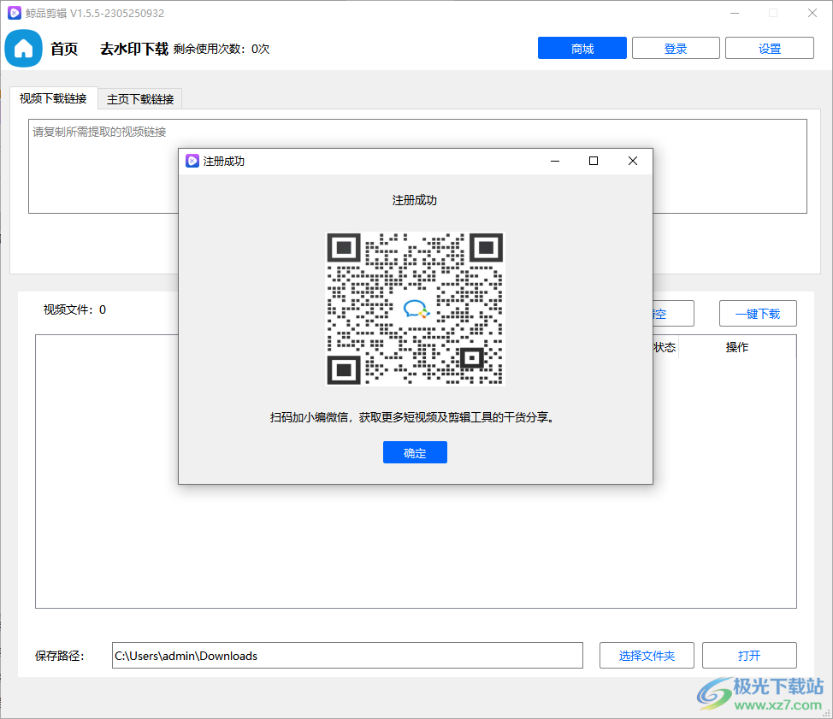Click the home icon in the header

23,49
